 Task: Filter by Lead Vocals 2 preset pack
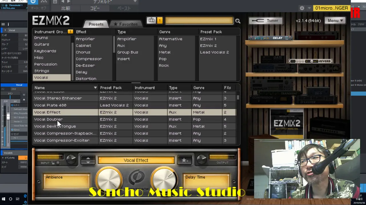click(x=214, y=52)
